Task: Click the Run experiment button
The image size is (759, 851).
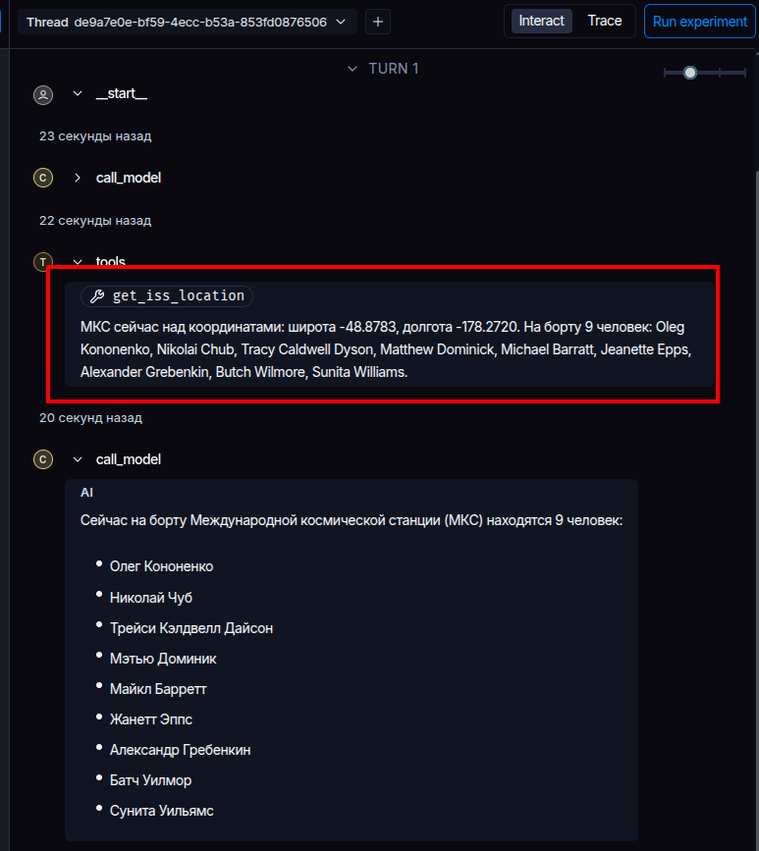Action: click(x=700, y=22)
